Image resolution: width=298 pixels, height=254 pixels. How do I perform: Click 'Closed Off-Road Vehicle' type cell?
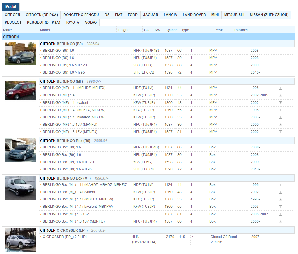click(x=224, y=239)
